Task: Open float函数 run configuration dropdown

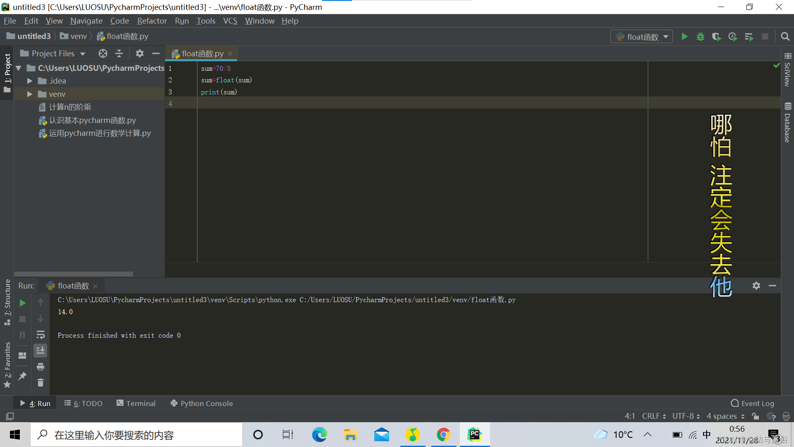Action: [642, 37]
